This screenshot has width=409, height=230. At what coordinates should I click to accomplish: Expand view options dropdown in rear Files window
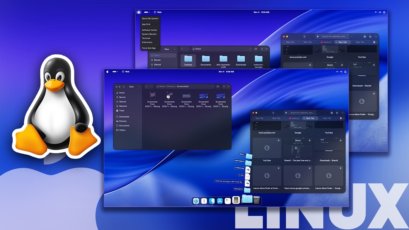pos(266,49)
